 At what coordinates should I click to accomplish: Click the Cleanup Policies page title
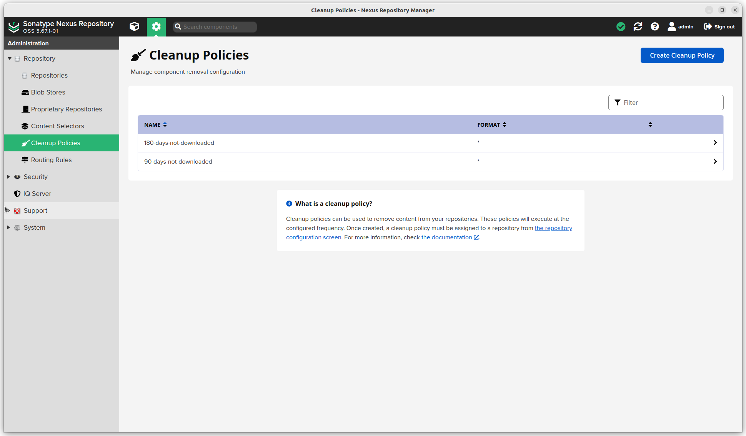point(199,55)
